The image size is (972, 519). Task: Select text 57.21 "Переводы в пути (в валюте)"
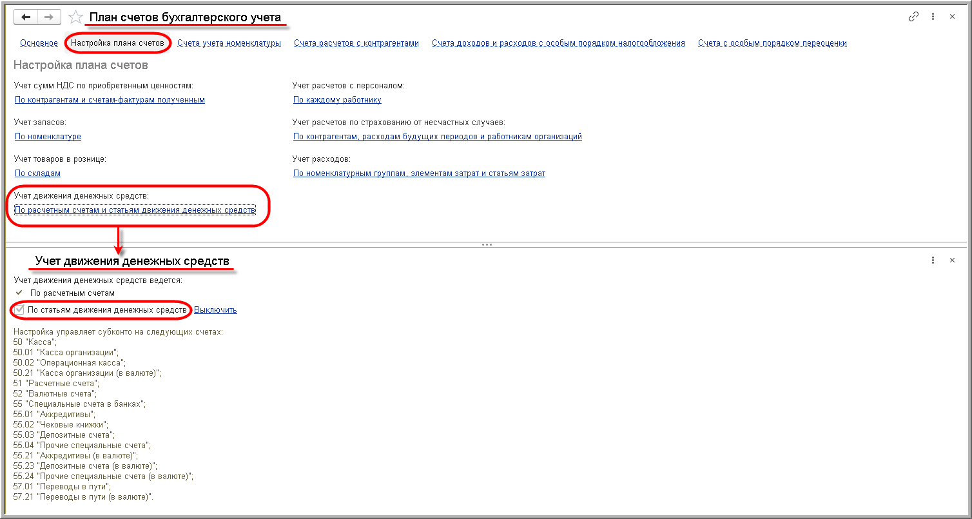click(x=83, y=497)
